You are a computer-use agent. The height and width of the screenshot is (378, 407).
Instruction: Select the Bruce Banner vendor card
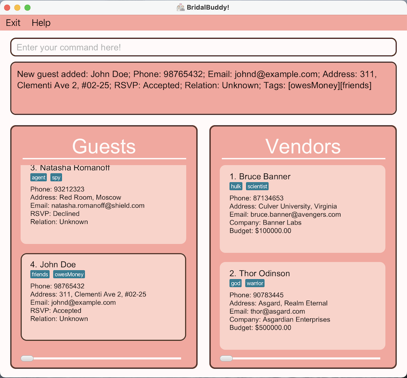point(303,209)
